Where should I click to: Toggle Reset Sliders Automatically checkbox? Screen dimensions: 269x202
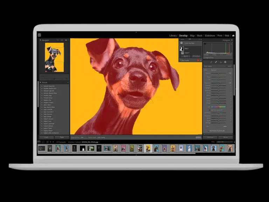point(209,131)
